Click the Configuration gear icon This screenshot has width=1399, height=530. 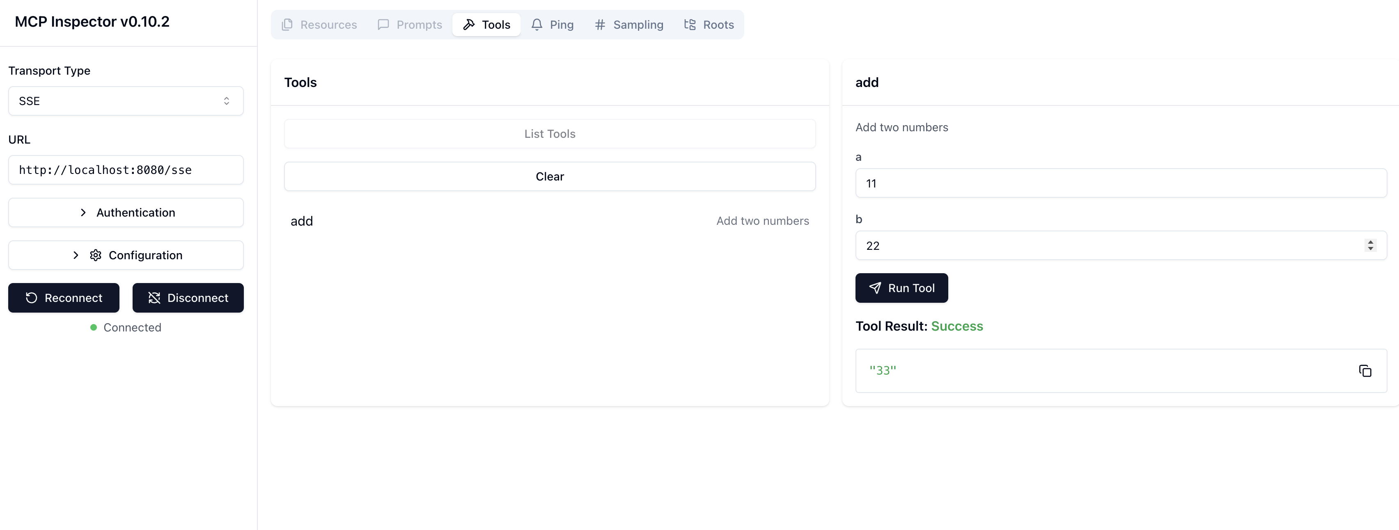96,255
